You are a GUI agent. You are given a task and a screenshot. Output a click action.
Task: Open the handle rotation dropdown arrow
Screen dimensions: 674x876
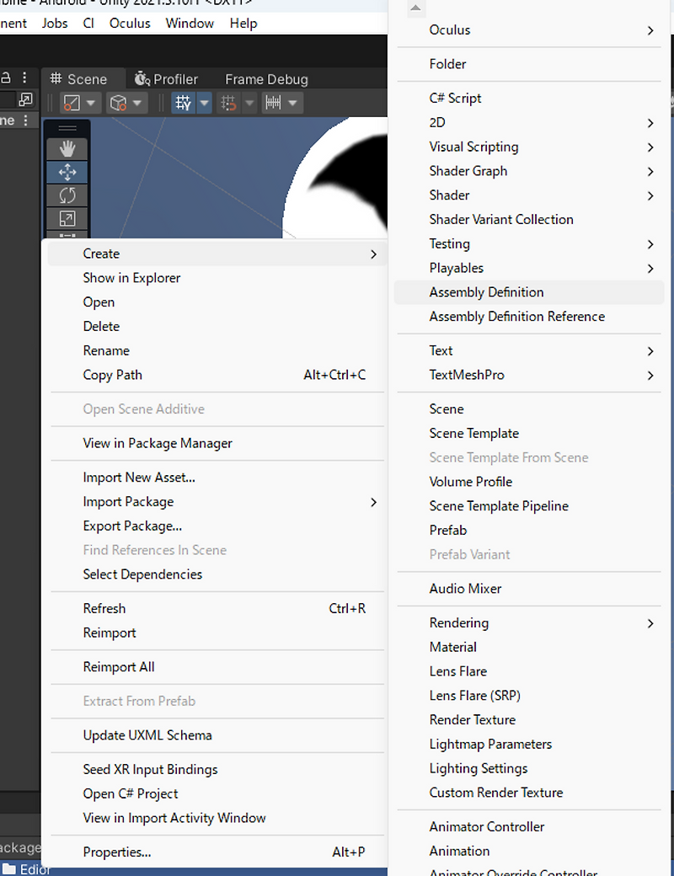point(137,103)
